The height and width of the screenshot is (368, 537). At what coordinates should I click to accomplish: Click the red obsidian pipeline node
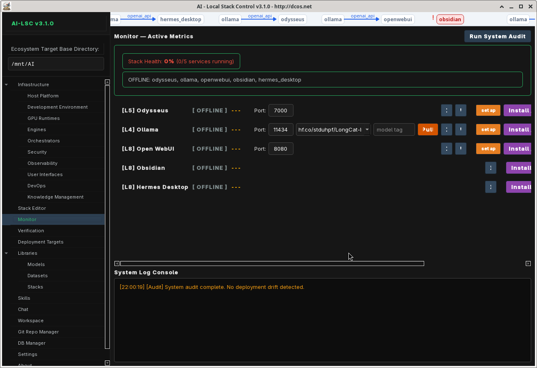pos(450,19)
